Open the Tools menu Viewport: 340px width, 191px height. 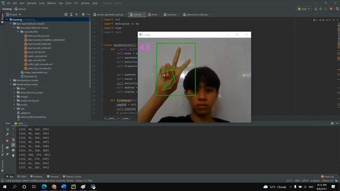pyautogui.click(x=69, y=3)
